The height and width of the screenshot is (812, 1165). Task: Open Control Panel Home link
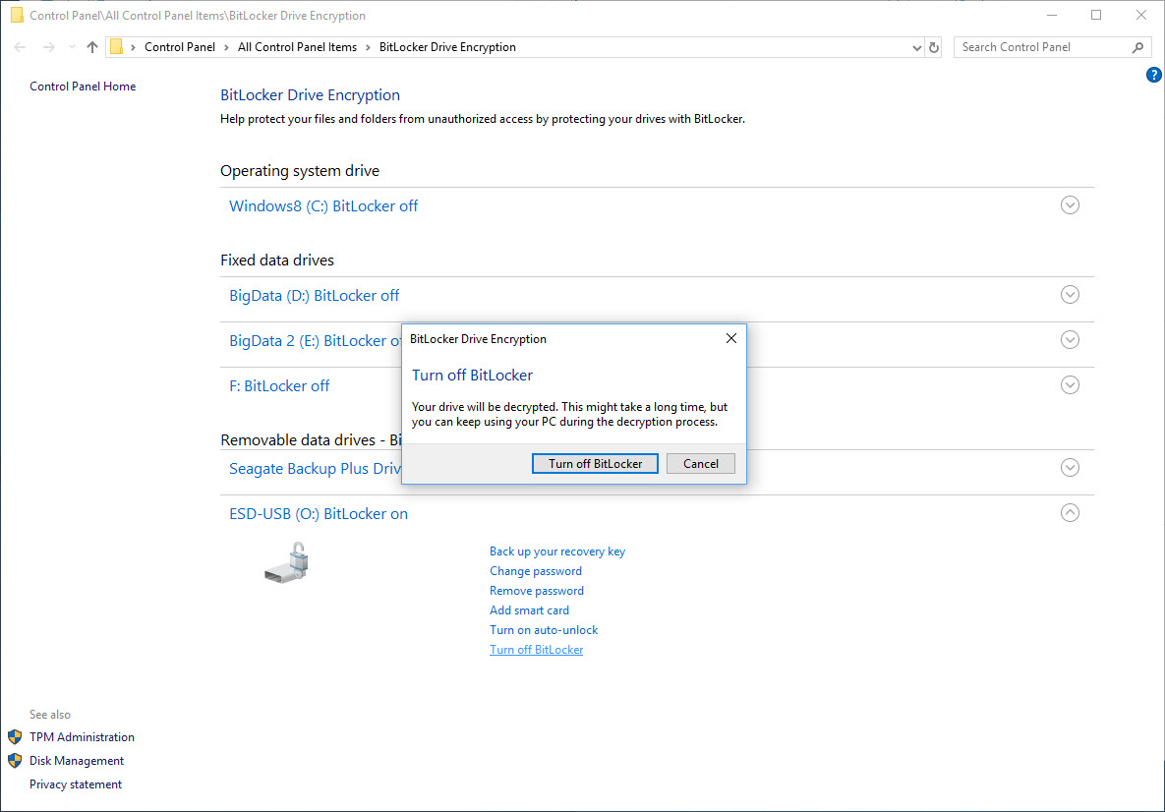(x=83, y=87)
